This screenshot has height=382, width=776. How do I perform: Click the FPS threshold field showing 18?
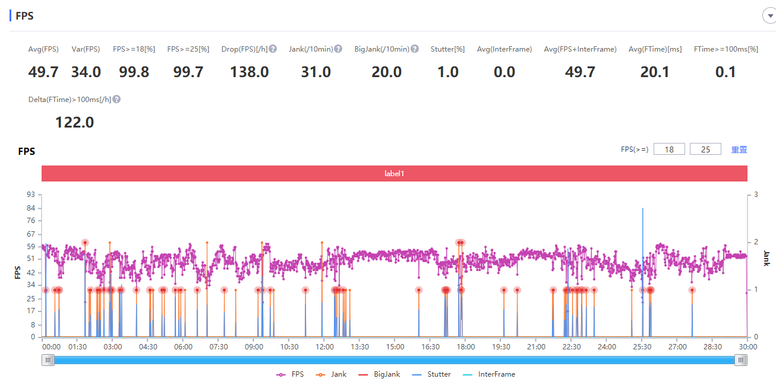coord(669,149)
